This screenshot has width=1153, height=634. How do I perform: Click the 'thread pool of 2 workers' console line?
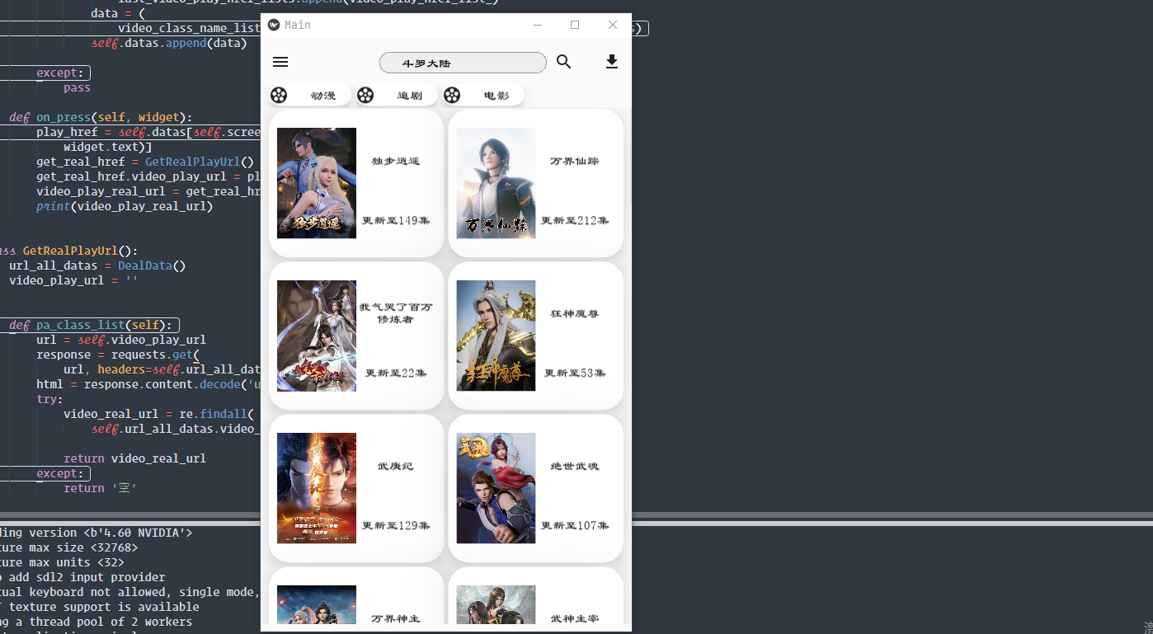tap(96, 622)
